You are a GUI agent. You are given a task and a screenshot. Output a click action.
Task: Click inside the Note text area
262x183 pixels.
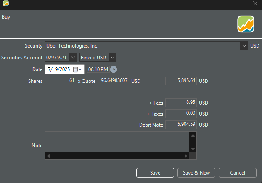(x=117, y=142)
